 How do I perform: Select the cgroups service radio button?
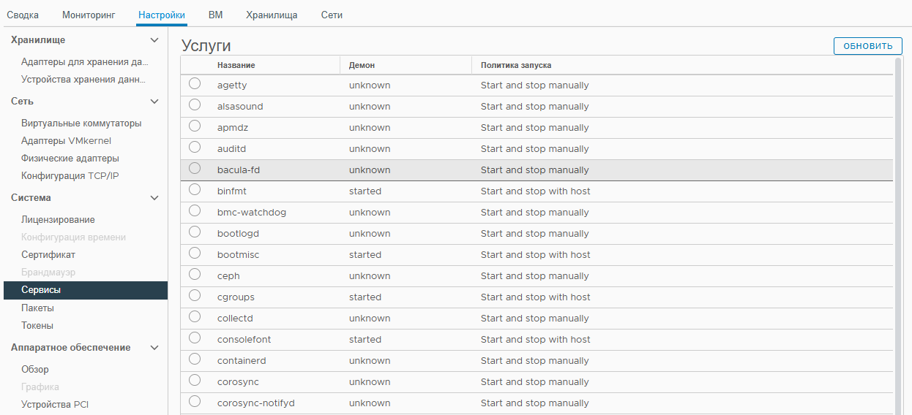[195, 295]
